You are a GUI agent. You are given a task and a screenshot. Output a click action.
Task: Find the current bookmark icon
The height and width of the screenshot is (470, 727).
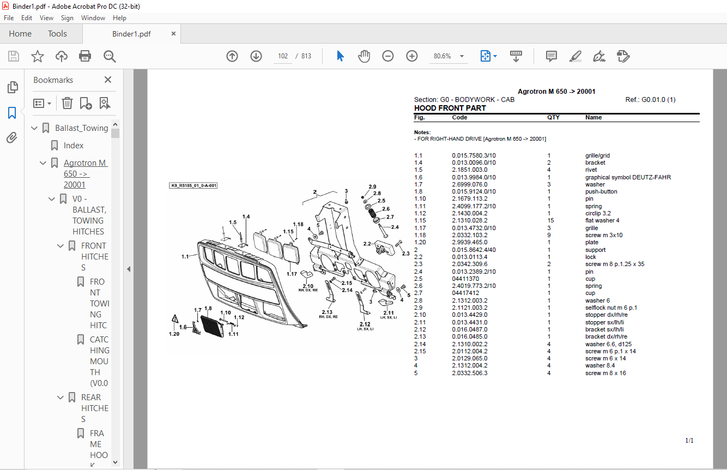click(105, 103)
